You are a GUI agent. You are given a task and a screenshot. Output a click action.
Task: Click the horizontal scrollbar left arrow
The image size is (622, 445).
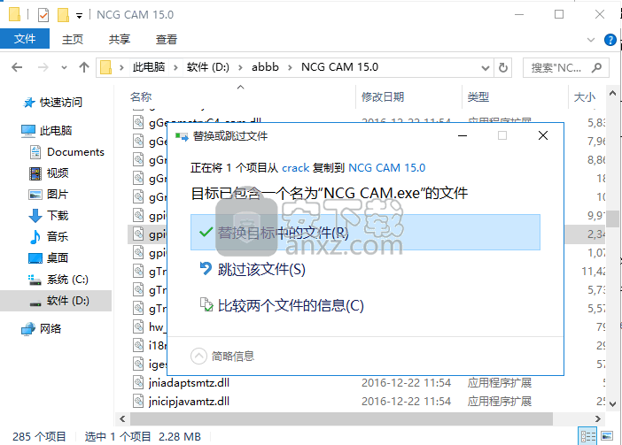pyautogui.click(x=122, y=418)
